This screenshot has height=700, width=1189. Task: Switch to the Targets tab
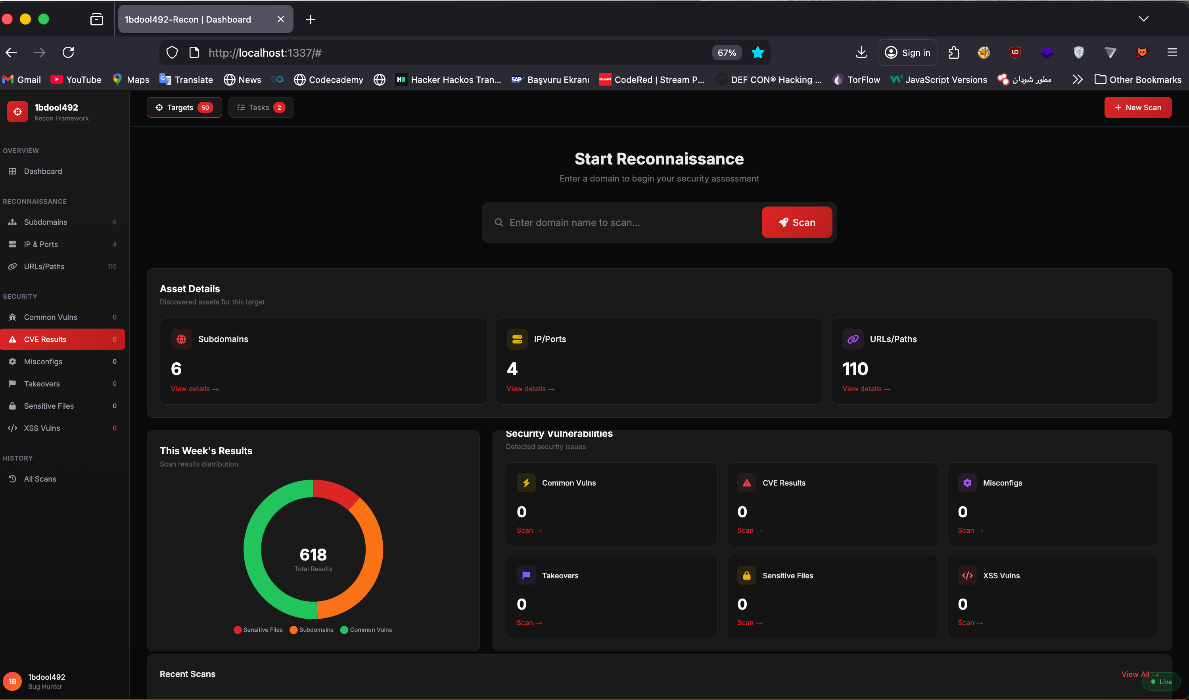184,107
